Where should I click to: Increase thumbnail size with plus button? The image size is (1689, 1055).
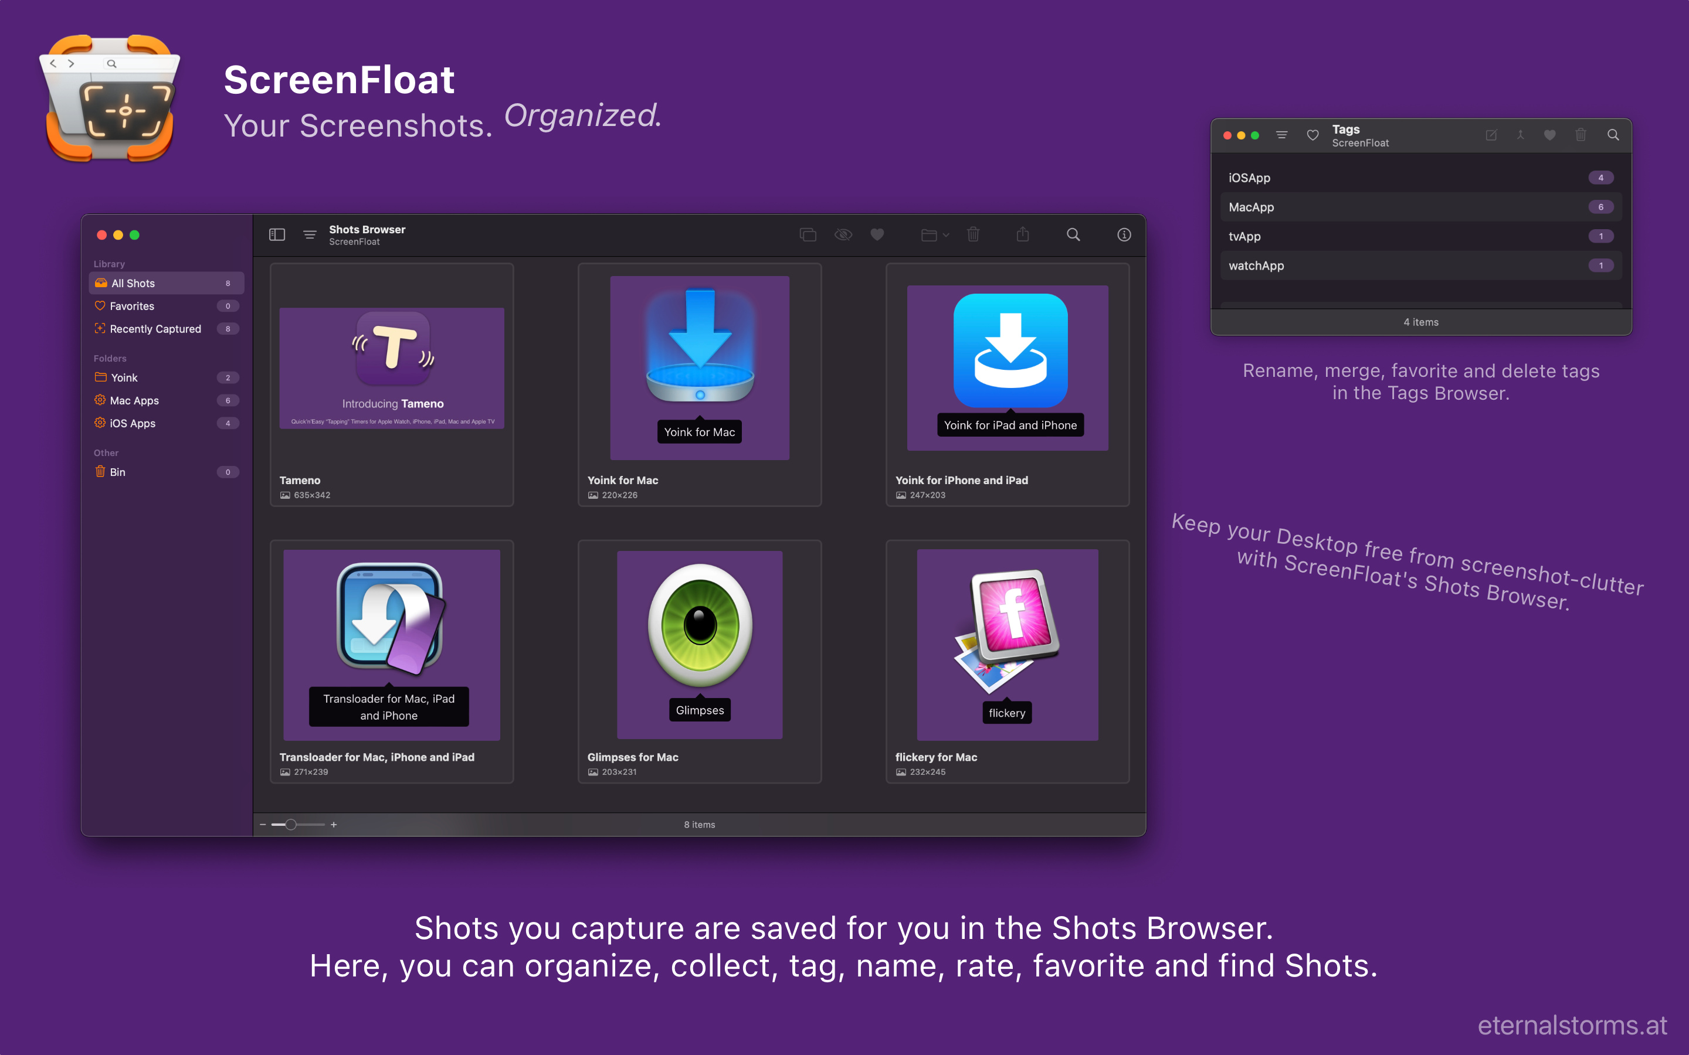point(334,825)
